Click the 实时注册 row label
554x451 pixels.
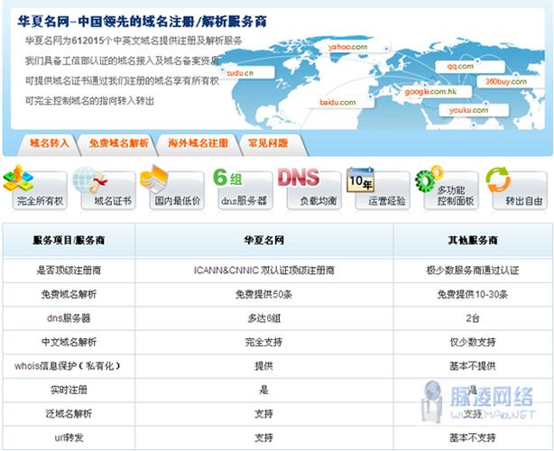(69, 390)
